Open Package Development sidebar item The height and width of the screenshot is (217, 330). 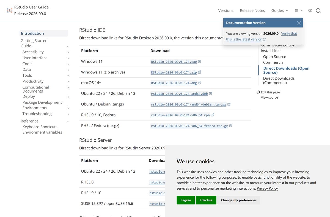(x=42, y=102)
